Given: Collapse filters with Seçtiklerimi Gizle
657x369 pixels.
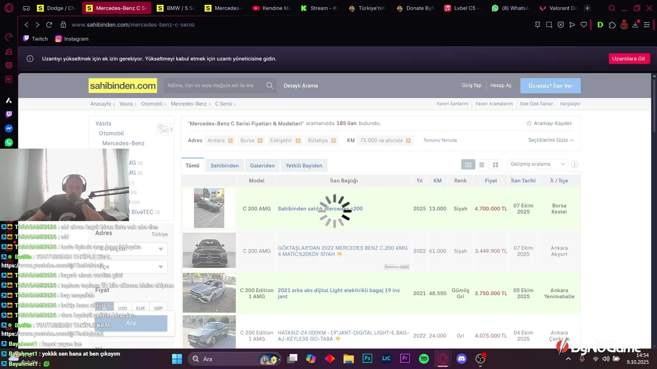Looking at the screenshot, I should [551, 140].
